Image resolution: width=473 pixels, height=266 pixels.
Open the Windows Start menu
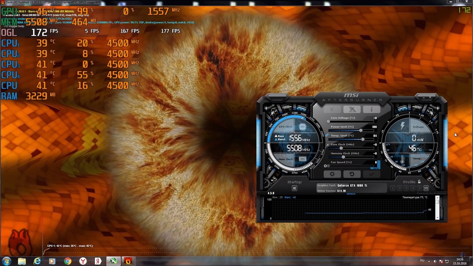pos(7,261)
